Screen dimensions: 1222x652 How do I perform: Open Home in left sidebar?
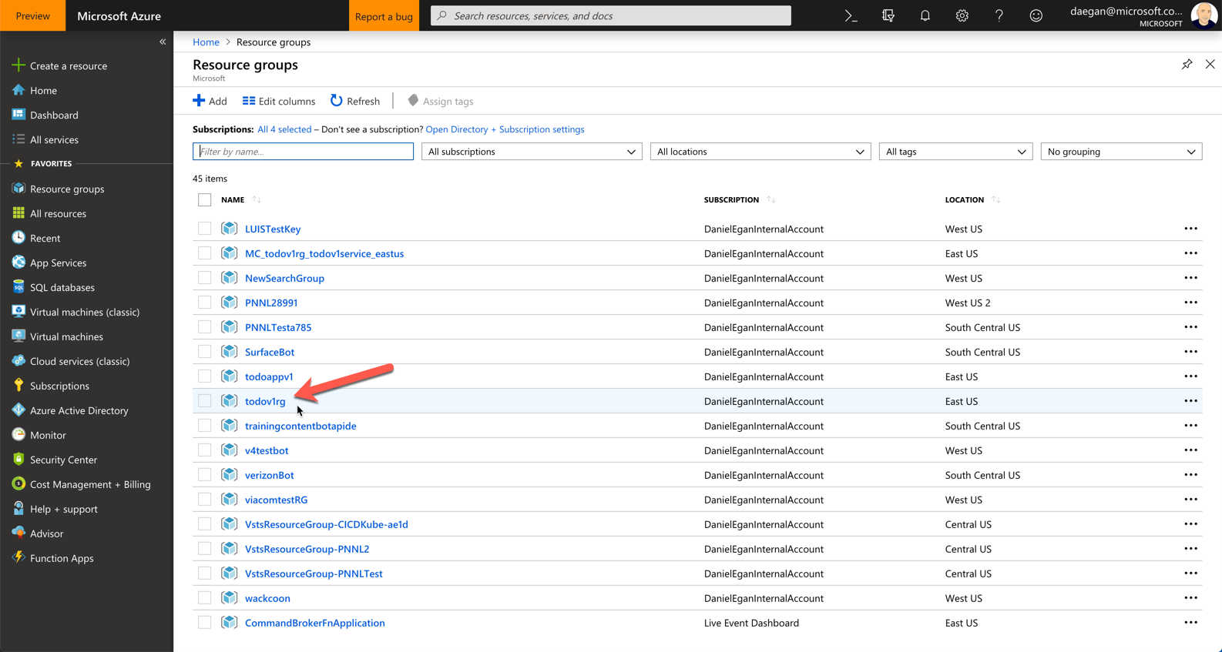(43, 90)
